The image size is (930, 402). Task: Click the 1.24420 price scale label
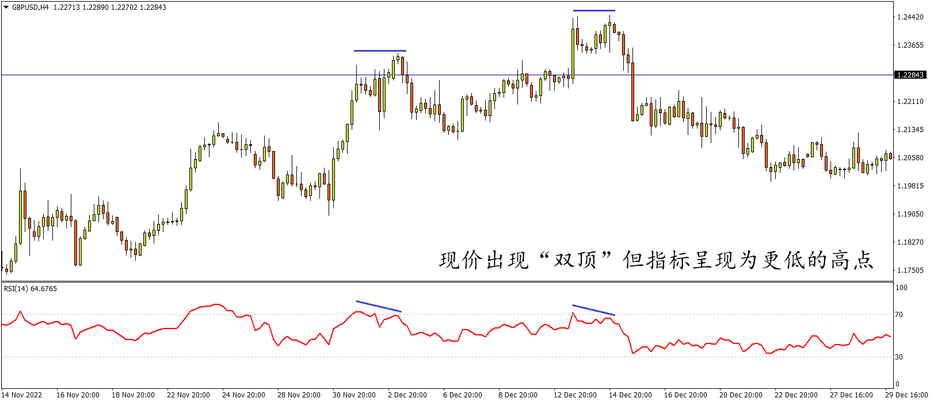click(x=910, y=17)
